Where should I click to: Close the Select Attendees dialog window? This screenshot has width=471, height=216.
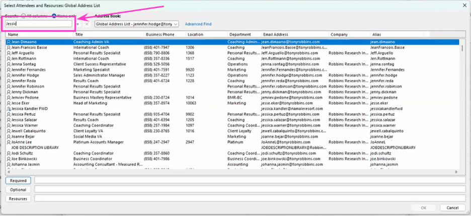pyautogui.click(x=464, y=5)
